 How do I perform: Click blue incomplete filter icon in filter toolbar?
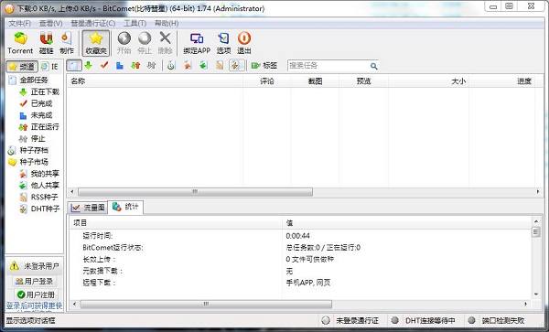[x=120, y=66]
